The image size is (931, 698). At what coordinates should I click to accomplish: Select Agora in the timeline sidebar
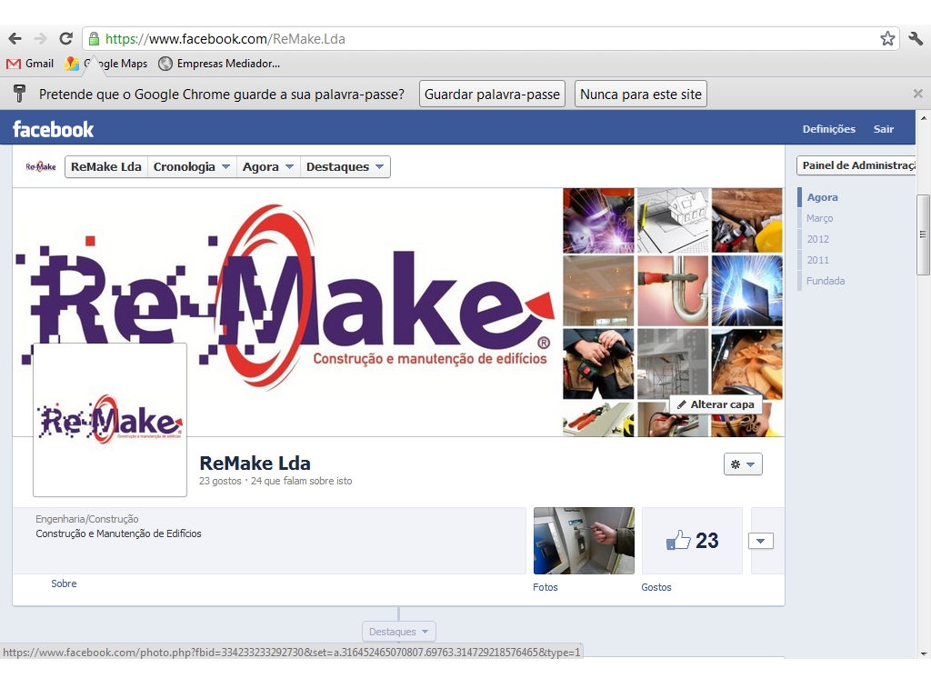[x=822, y=197]
